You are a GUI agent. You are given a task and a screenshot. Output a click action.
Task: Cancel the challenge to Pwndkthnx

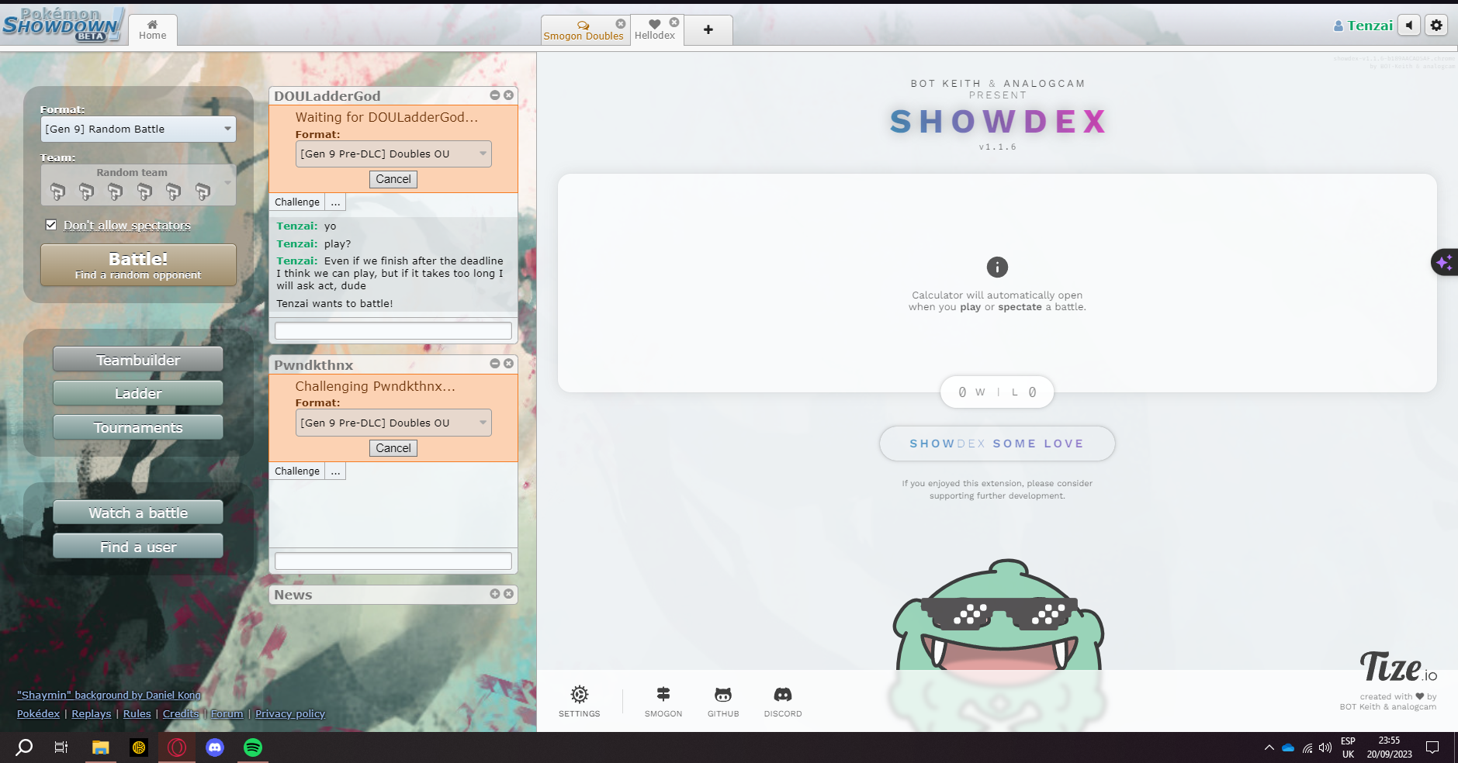coord(393,448)
